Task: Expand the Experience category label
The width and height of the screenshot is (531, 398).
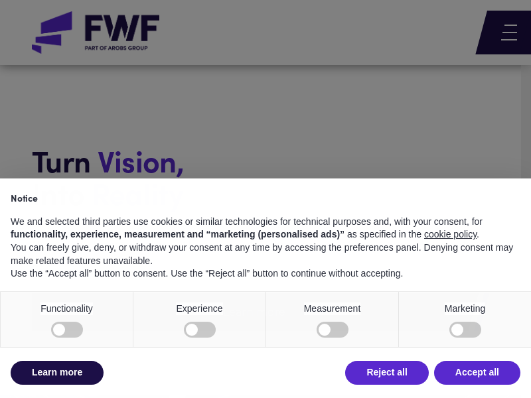Action: point(199,308)
